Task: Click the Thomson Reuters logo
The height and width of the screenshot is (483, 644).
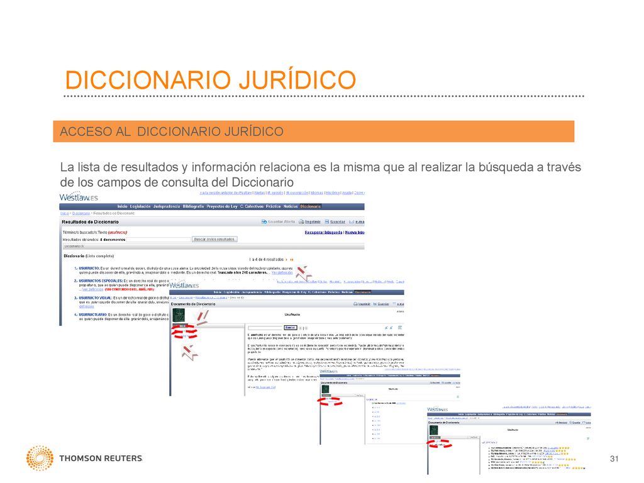Action: tap(85, 458)
